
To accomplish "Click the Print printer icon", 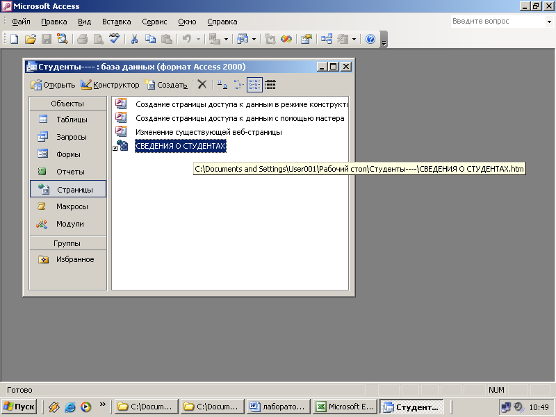I will [x=82, y=39].
